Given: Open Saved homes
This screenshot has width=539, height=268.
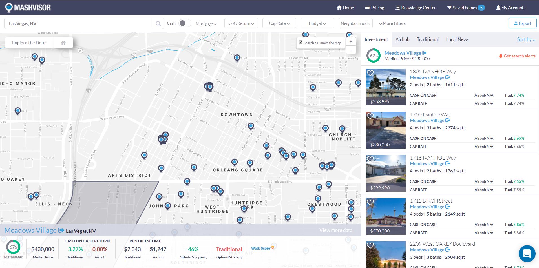Looking at the screenshot, I should click(x=462, y=8).
